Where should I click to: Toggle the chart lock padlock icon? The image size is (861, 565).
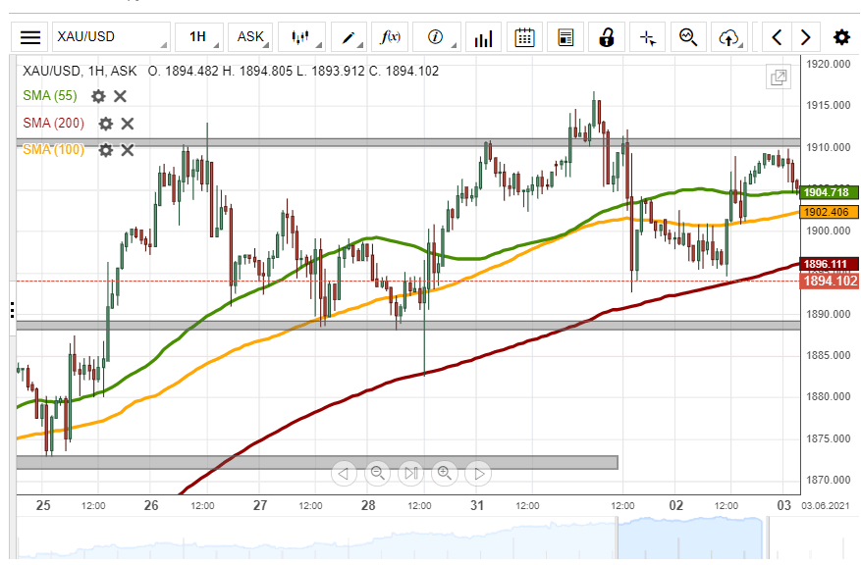(x=607, y=37)
